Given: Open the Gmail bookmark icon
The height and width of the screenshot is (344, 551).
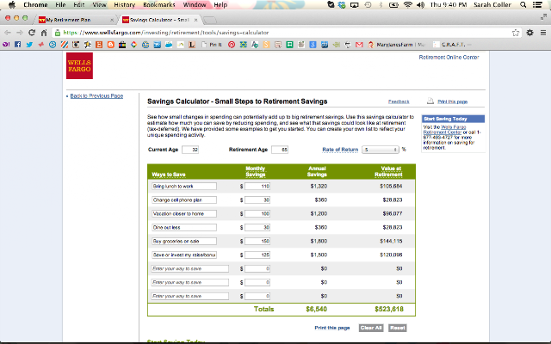Looking at the screenshot, I should (x=359, y=45).
